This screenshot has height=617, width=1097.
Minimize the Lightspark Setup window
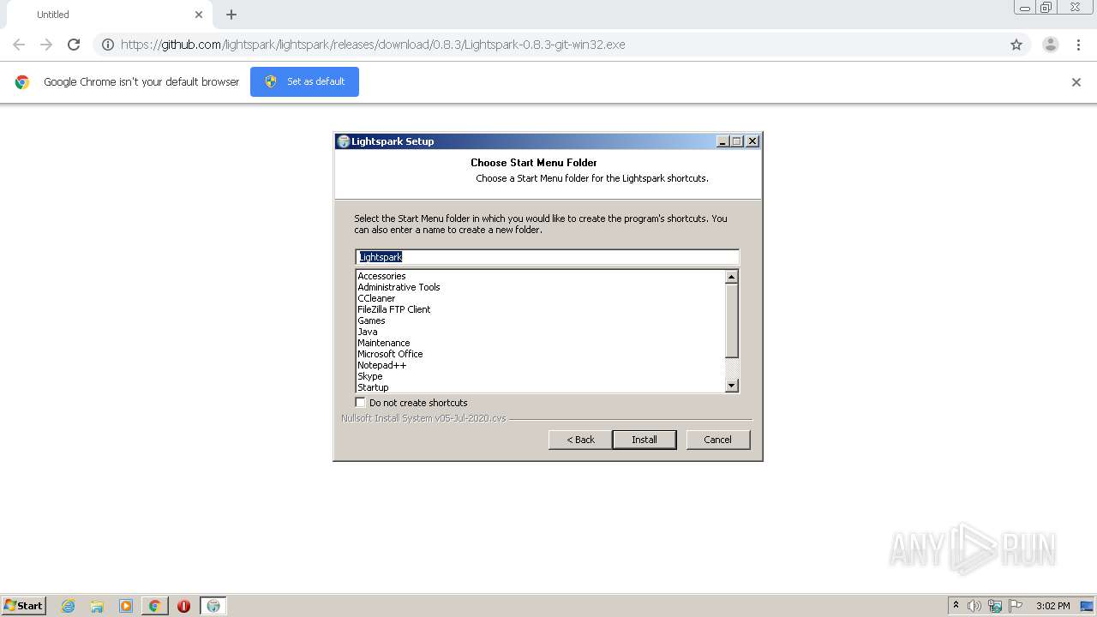722,141
